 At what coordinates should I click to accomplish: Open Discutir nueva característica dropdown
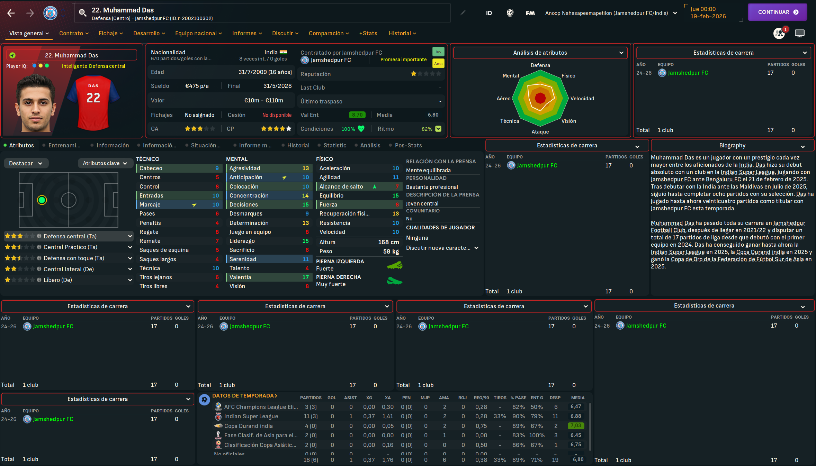(442, 248)
